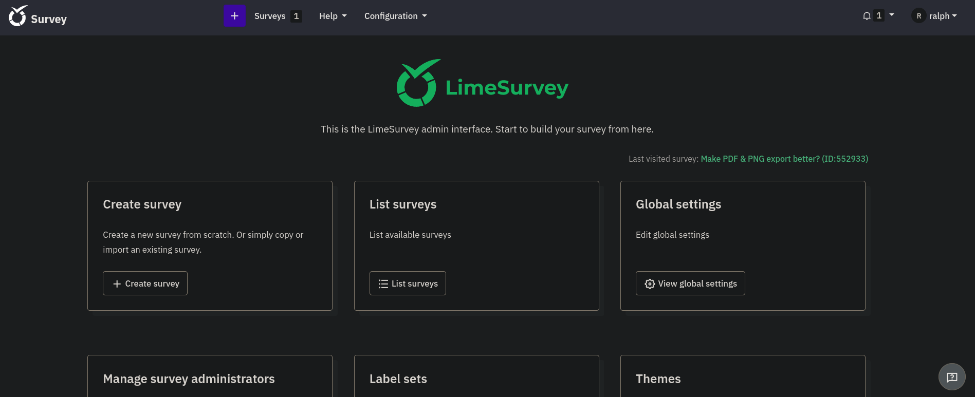Open the Label sets card
The width and height of the screenshot is (975, 397).
[x=476, y=376]
